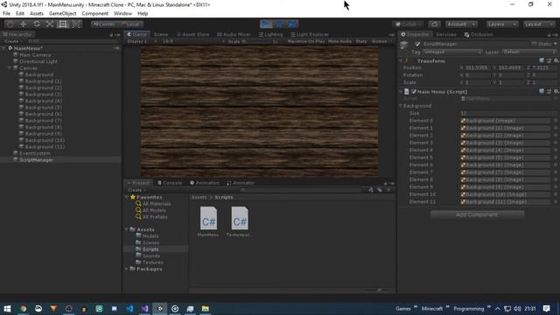Switch to the Audio Mixer tab
The image size is (560, 315).
[234, 34]
